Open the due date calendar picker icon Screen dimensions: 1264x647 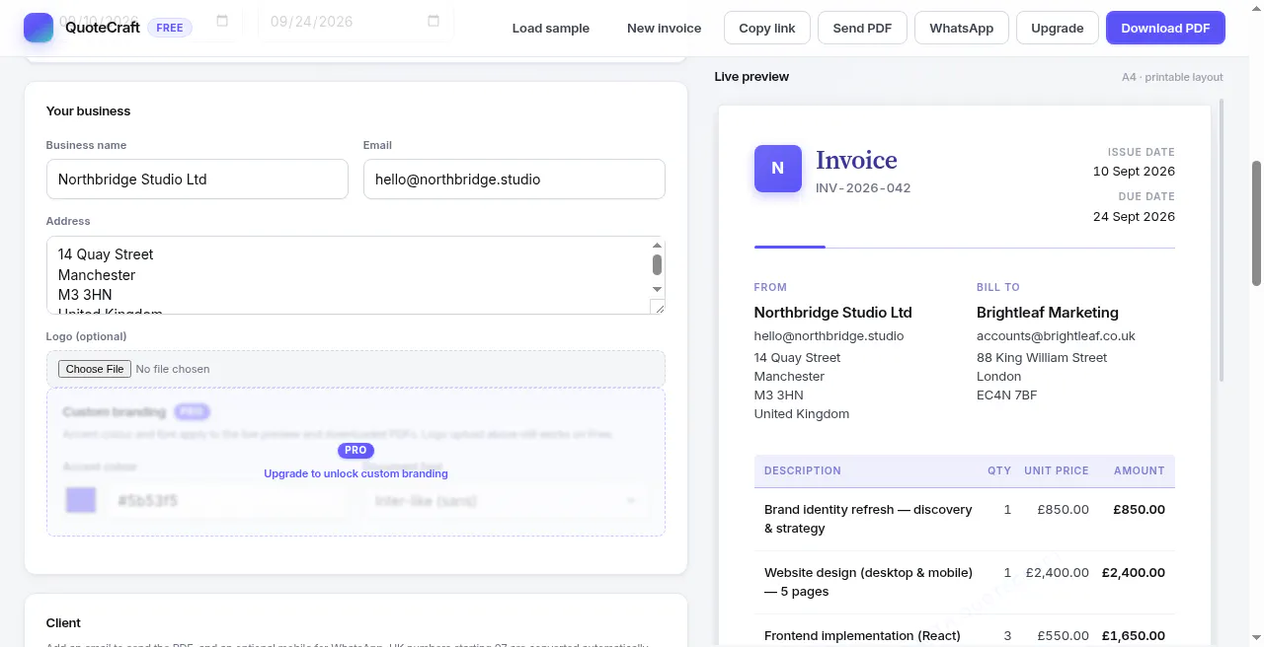point(434,21)
